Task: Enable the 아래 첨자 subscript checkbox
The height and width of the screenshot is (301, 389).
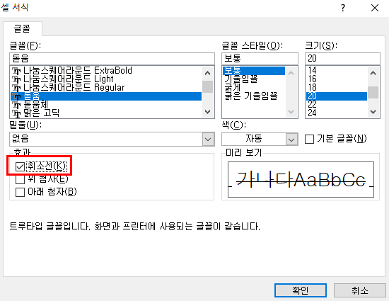Action: 20,192
